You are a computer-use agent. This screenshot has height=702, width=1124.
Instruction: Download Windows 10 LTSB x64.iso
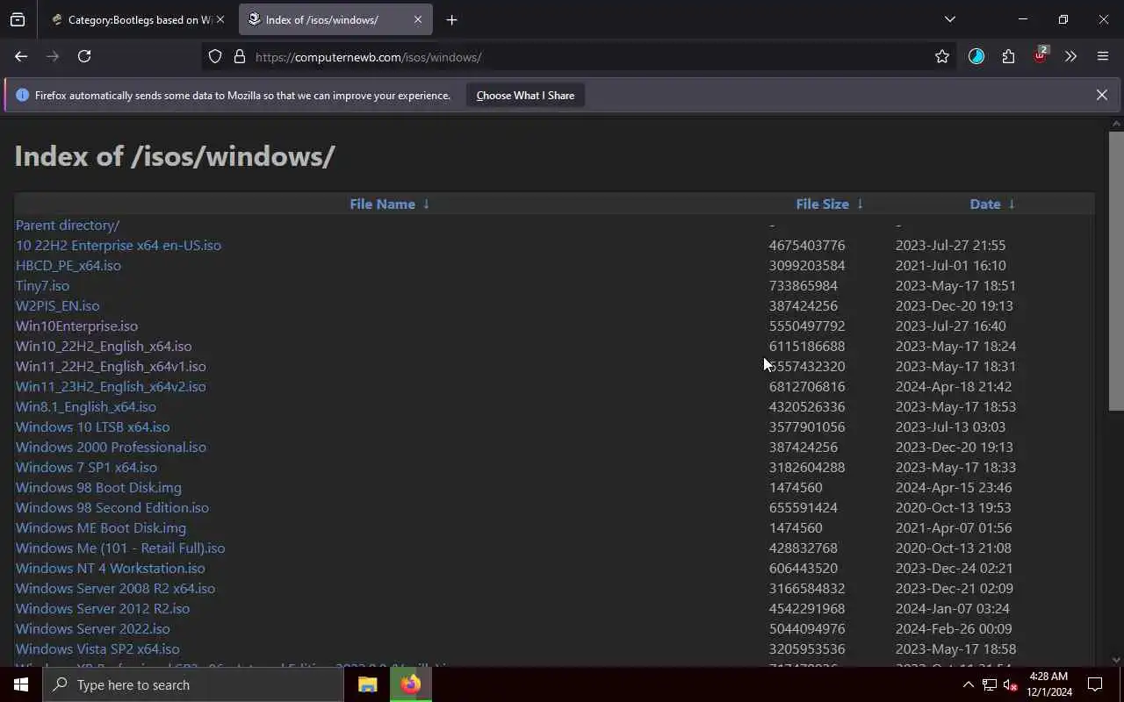pos(93,426)
